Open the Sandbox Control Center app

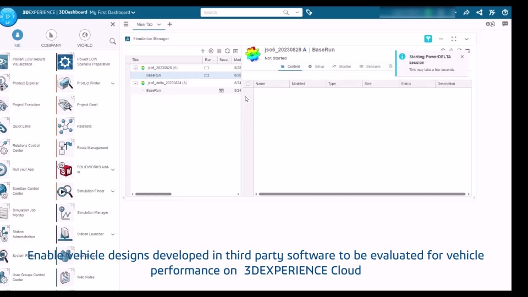pyautogui.click(x=5, y=191)
